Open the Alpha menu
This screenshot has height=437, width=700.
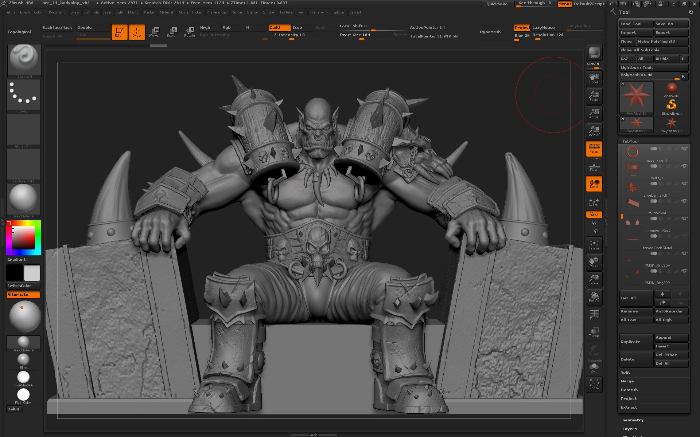point(11,12)
